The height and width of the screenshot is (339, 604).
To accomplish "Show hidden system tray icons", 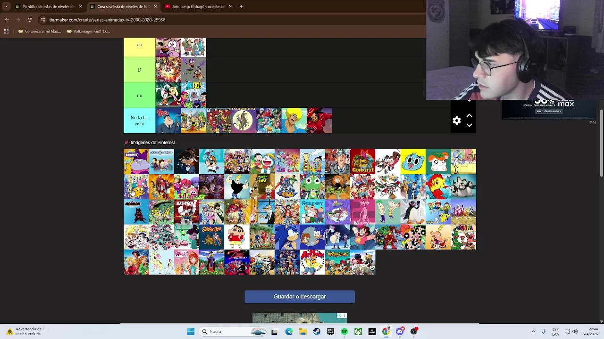I will [533, 331].
